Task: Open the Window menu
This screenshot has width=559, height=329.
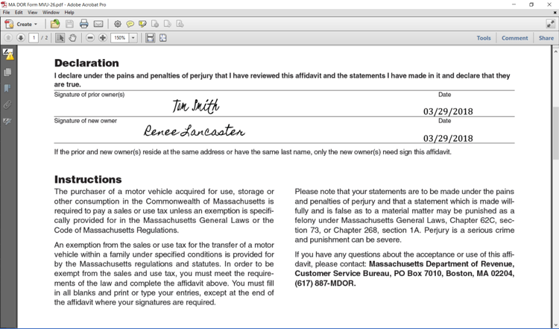Action: (51, 12)
